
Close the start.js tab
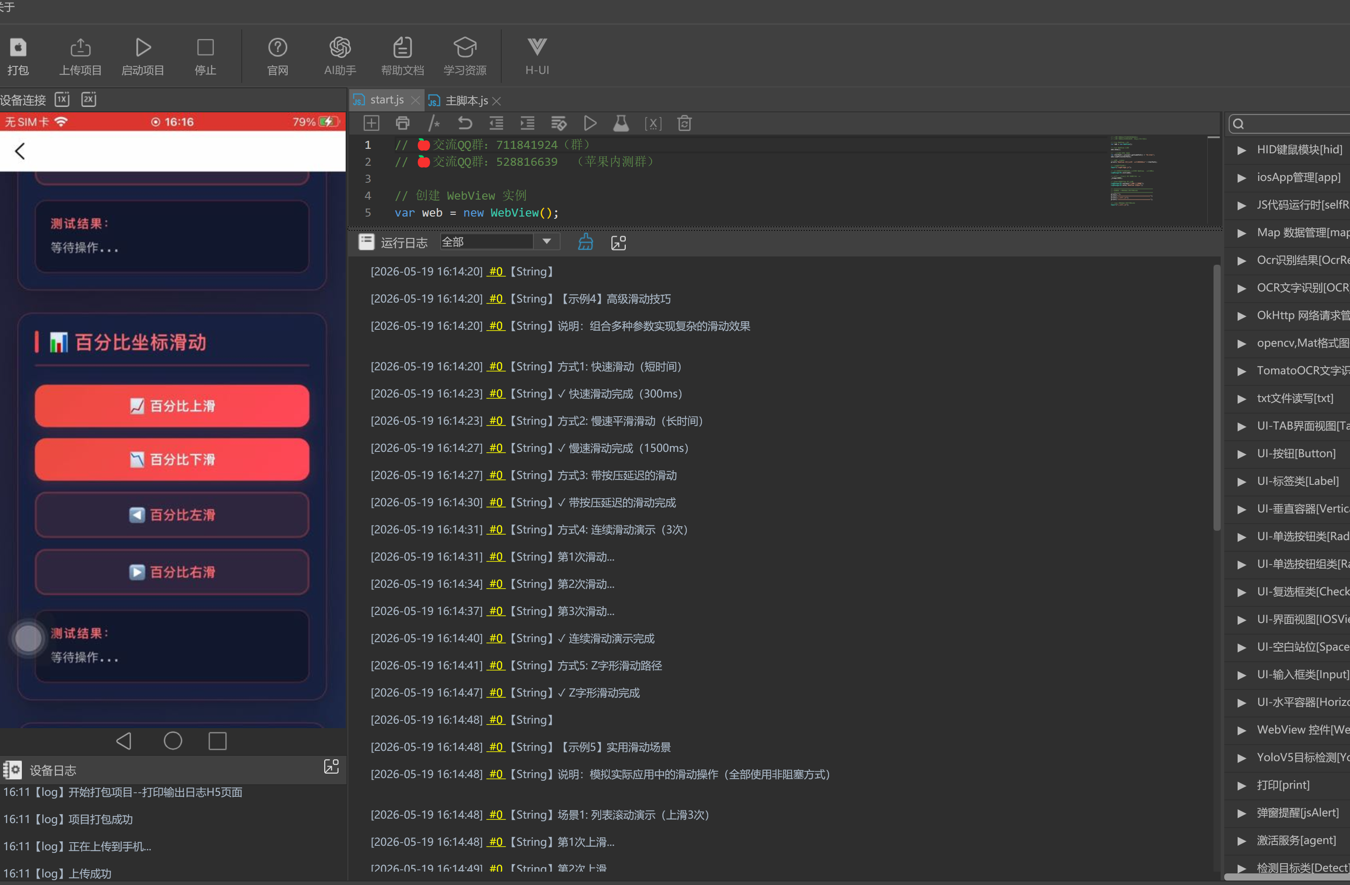coord(415,100)
